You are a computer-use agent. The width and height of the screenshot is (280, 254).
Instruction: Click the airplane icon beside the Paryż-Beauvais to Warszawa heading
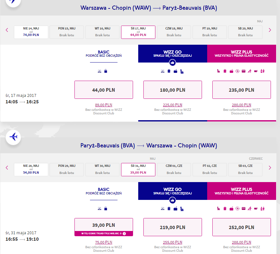pyautogui.click(x=13, y=137)
